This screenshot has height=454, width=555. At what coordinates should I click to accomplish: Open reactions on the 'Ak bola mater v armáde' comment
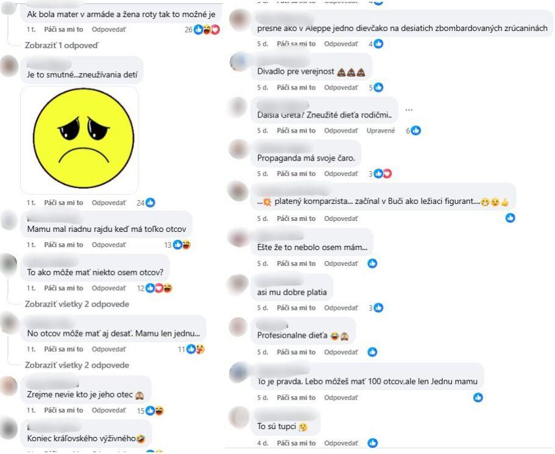(x=202, y=30)
